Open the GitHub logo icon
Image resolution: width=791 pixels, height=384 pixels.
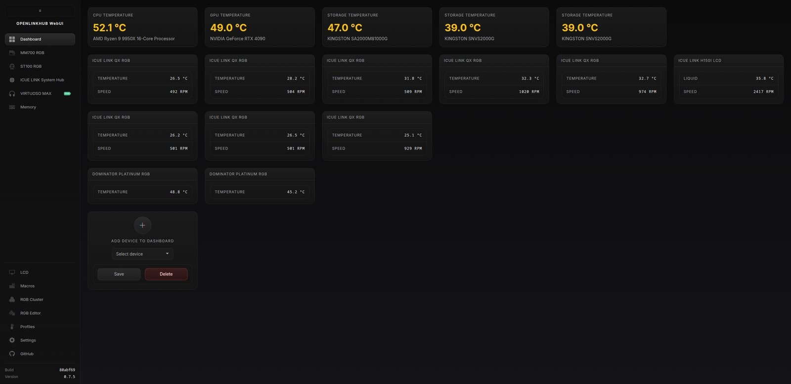(x=12, y=354)
